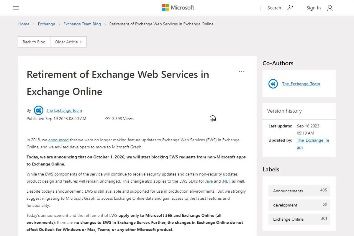This screenshot has height=236, width=354.
Task: Click the 59 count on development
Action: coord(325,204)
